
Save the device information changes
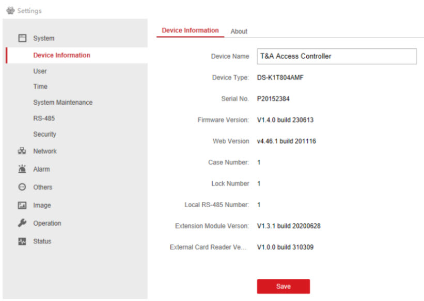[x=283, y=287]
